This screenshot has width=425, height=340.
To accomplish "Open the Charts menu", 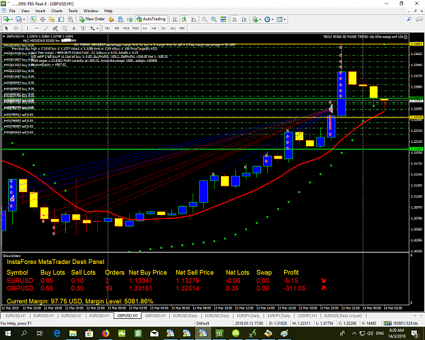I will [56, 11].
